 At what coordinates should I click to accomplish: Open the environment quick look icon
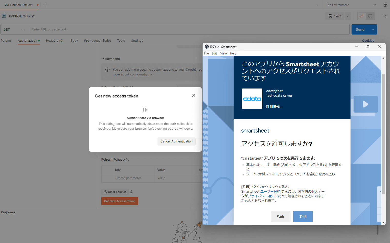click(385, 5)
